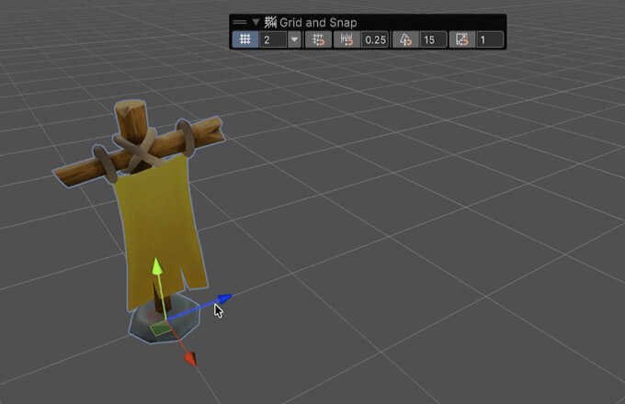Click the Grid and Snap title icon
Viewport: 625px width, 404px height.
pos(270,22)
